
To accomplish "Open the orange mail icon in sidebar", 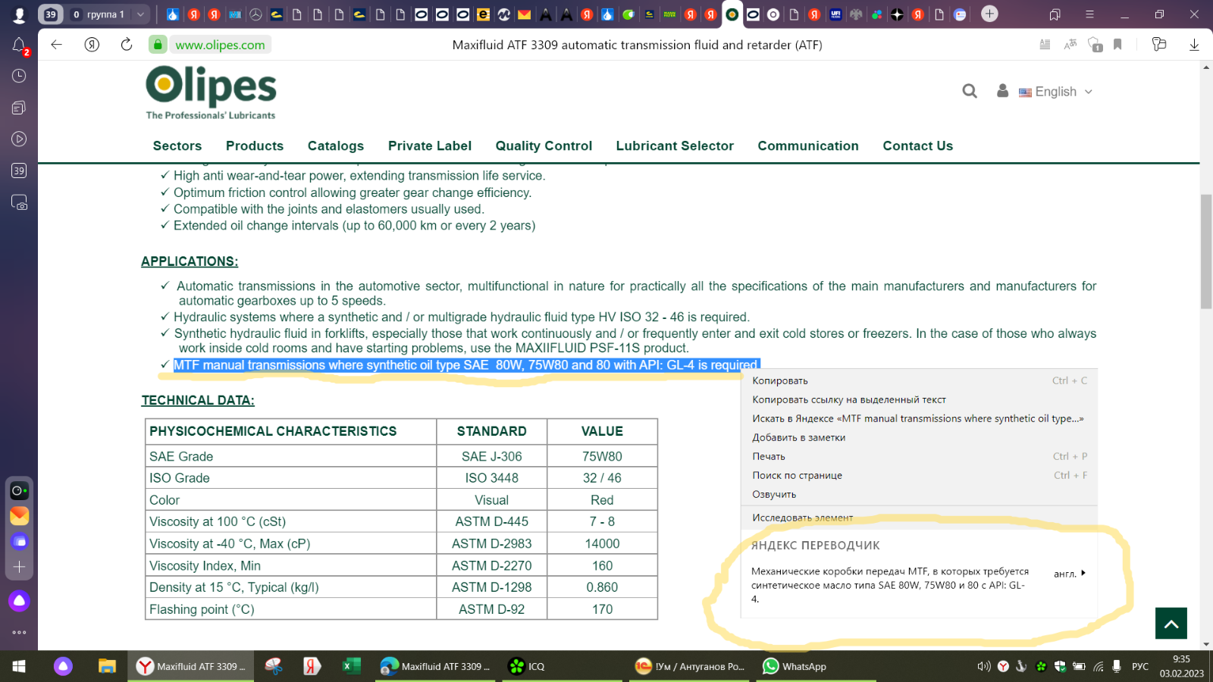I will click(19, 516).
